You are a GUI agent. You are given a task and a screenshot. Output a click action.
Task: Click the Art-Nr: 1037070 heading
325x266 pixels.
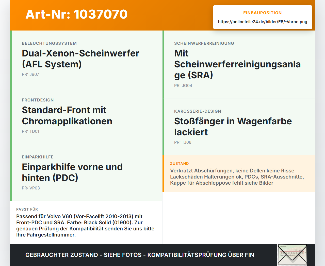(x=76, y=14)
